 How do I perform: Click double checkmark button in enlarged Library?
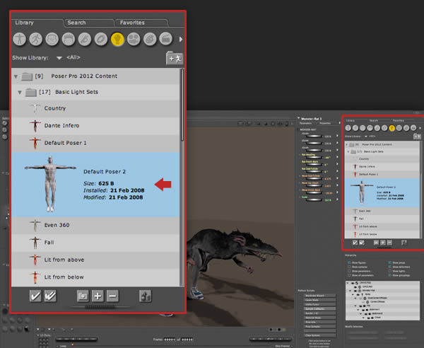[x=50, y=296]
